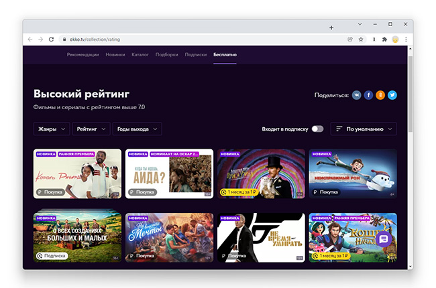Viewport: 436px width, 288px height.
Task: Share the collection on Facebook
Action: [x=368, y=95]
